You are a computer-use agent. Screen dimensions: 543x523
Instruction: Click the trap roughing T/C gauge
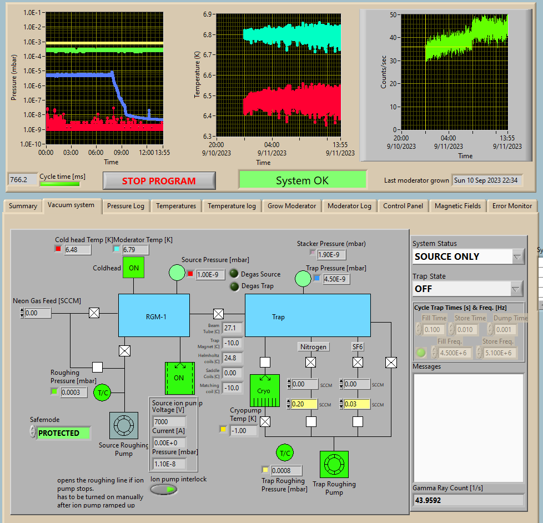(285, 452)
